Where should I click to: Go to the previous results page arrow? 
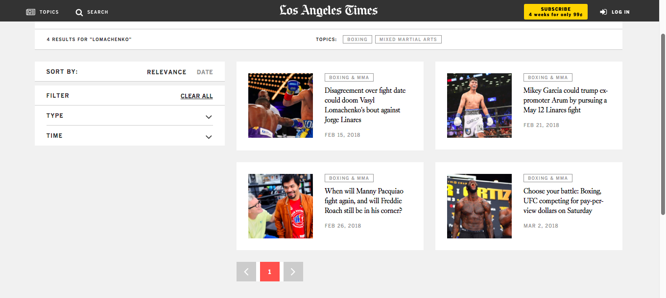(246, 272)
